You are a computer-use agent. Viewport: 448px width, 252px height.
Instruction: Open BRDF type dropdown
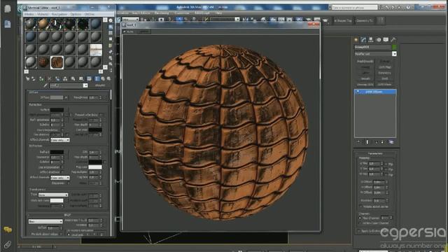45,221
